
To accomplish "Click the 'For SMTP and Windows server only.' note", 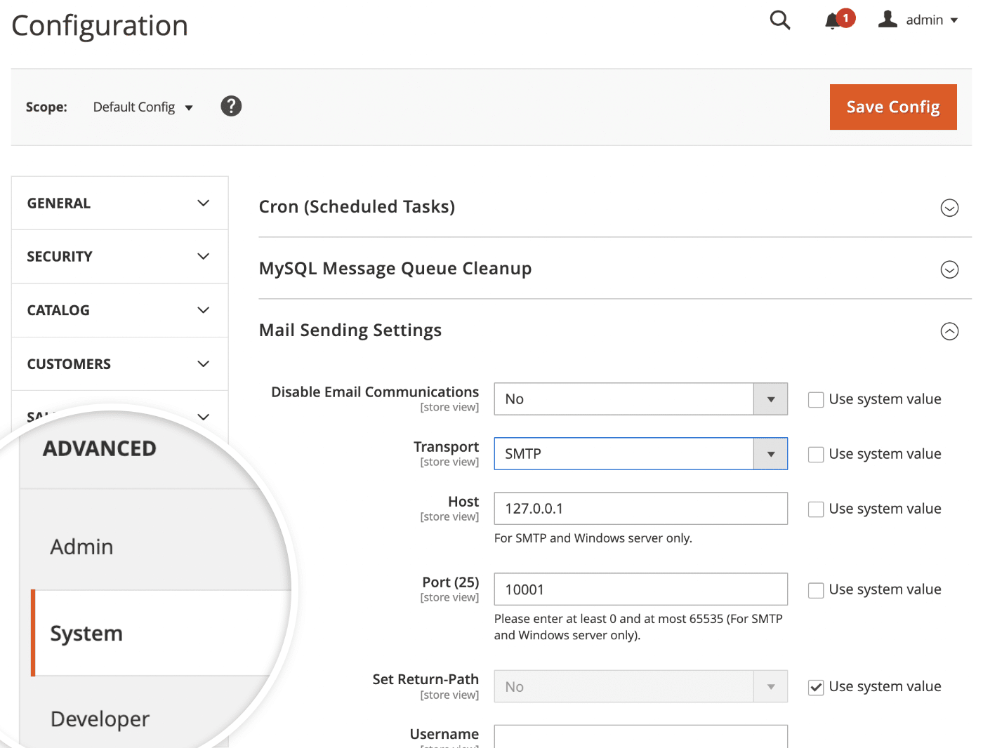I will click(593, 538).
